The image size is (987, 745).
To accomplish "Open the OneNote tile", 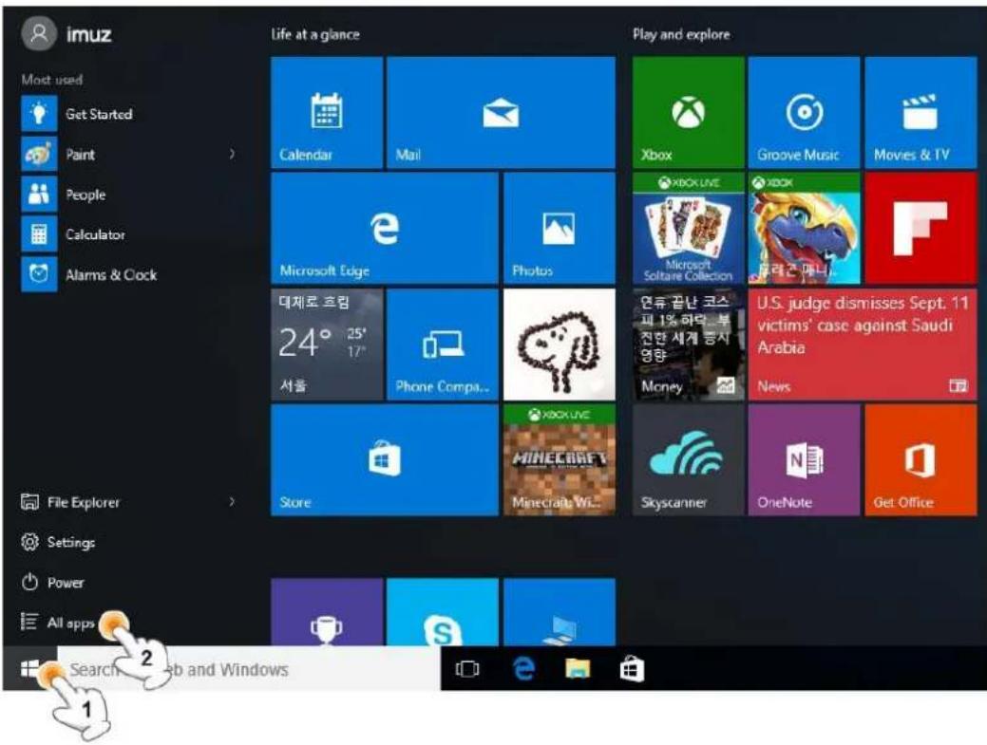I will 804,460.
